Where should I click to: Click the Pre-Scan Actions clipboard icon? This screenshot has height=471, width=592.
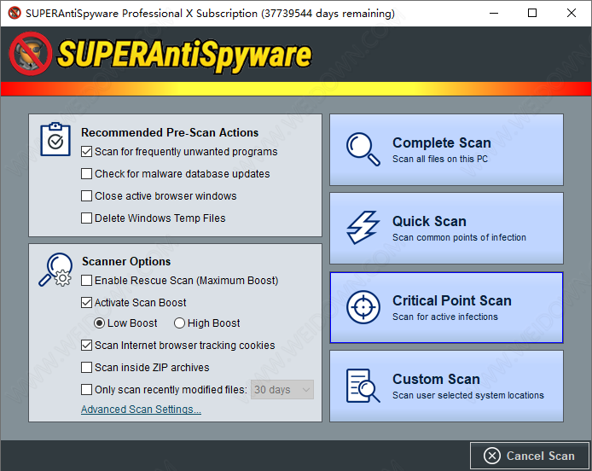pos(55,139)
